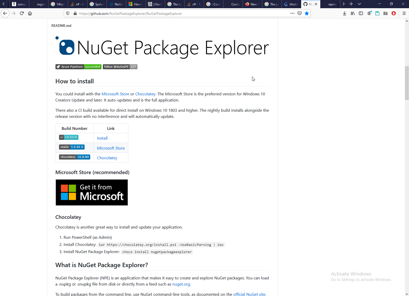Click the page's vertical scrollbar thumb
Viewport: 409px width, 296px height.
tap(407, 83)
